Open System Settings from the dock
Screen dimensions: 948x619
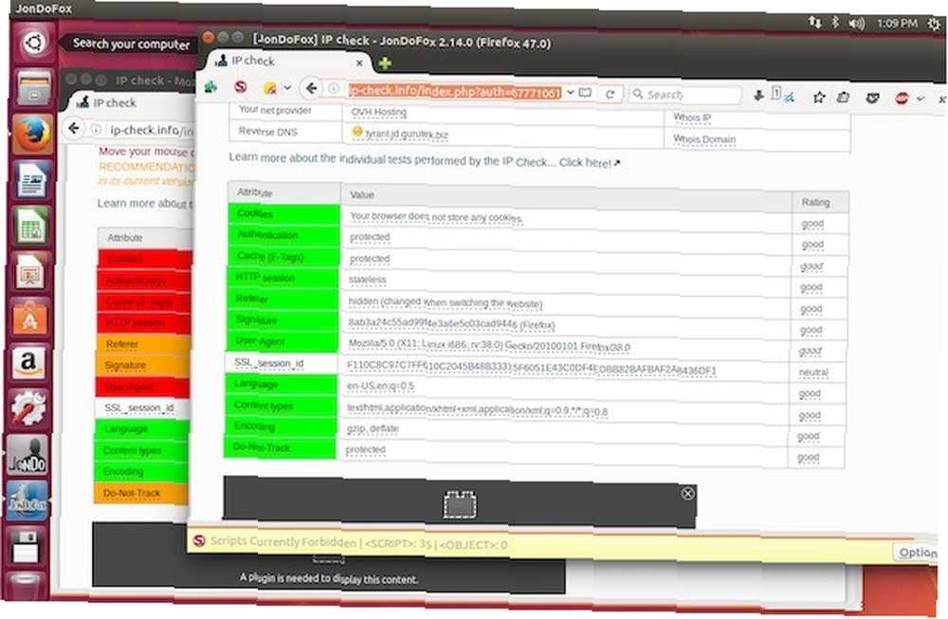point(27,409)
